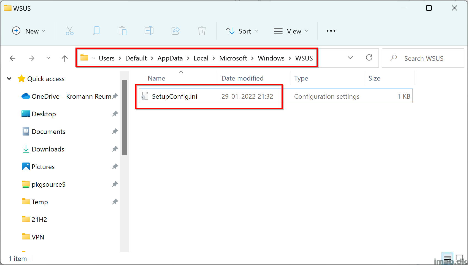Click the Paste clipboard icon
Screen dimensions: 468x265
click(123, 31)
